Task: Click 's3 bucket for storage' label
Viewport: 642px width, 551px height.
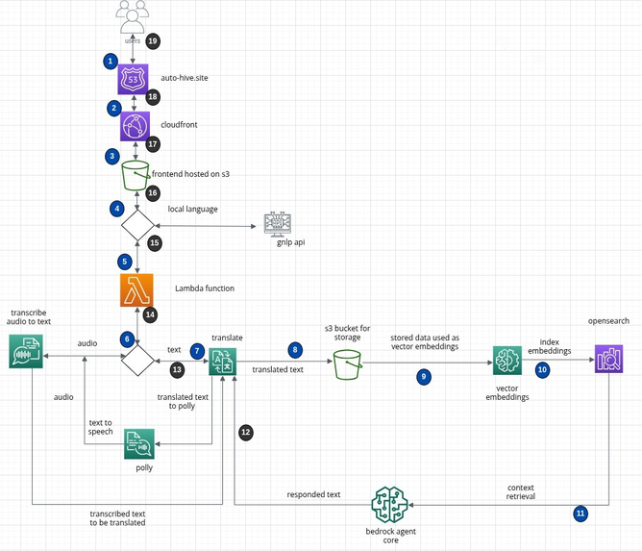Action: (347, 333)
